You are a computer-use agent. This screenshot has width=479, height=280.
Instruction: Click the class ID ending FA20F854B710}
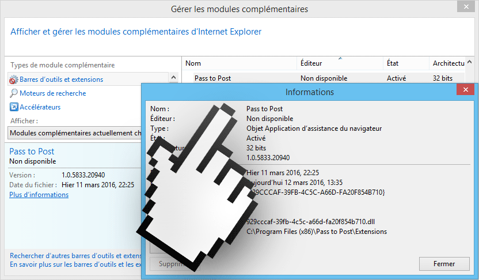(x=316, y=192)
